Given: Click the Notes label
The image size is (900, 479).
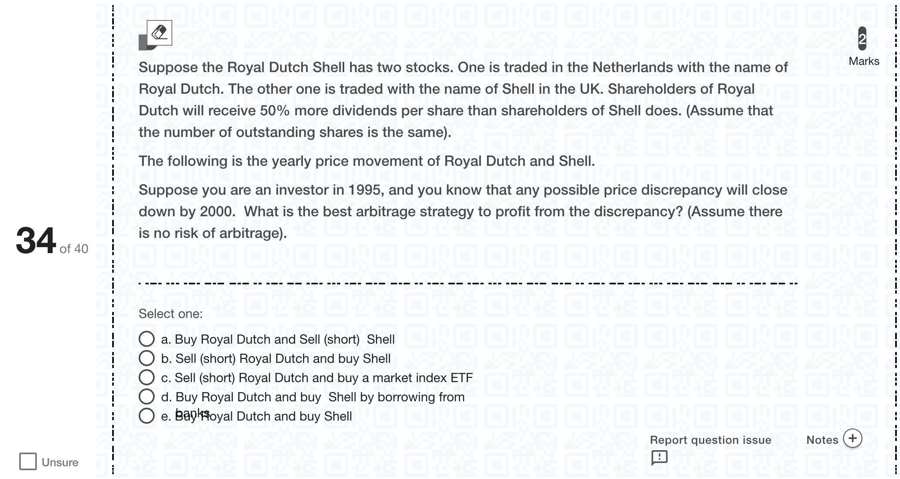Looking at the screenshot, I should 822,440.
